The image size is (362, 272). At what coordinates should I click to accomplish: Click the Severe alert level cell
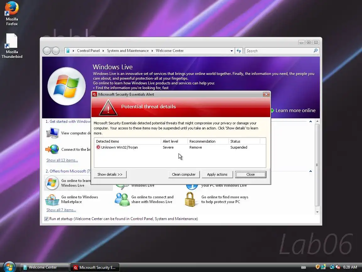pyautogui.click(x=168, y=147)
